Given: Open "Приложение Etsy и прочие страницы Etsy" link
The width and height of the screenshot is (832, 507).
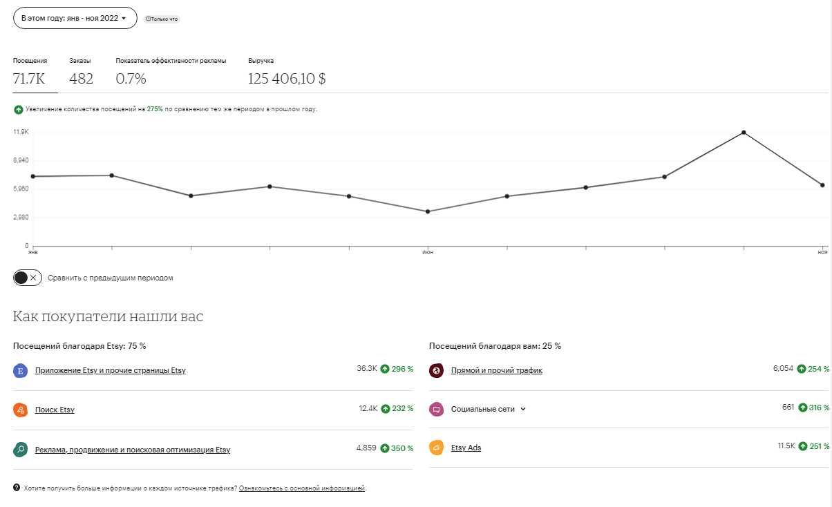Looking at the screenshot, I should [x=111, y=371].
